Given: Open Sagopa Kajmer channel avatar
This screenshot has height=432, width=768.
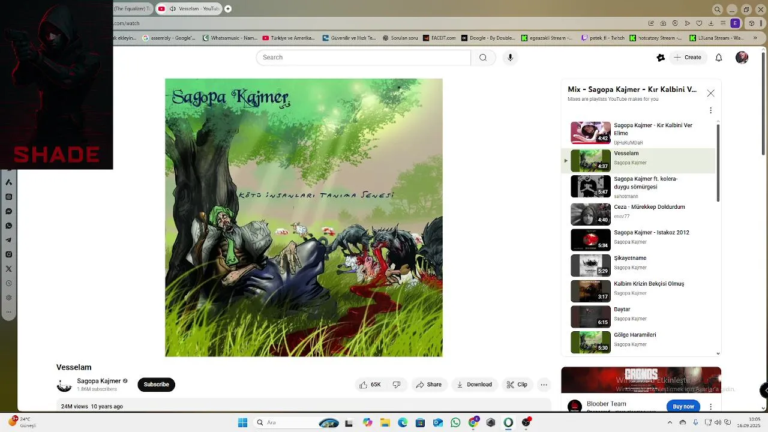Looking at the screenshot, I should pos(64,385).
